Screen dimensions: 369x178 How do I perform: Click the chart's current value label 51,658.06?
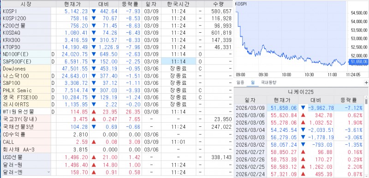[x=358, y=62]
